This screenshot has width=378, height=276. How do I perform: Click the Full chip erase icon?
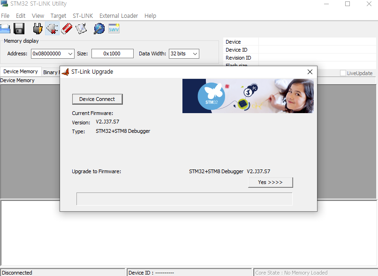point(67,29)
